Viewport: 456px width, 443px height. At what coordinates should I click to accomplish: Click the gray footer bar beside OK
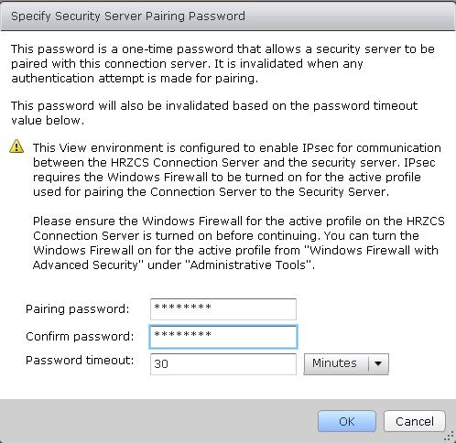pyautogui.click(x=158, y=421)
